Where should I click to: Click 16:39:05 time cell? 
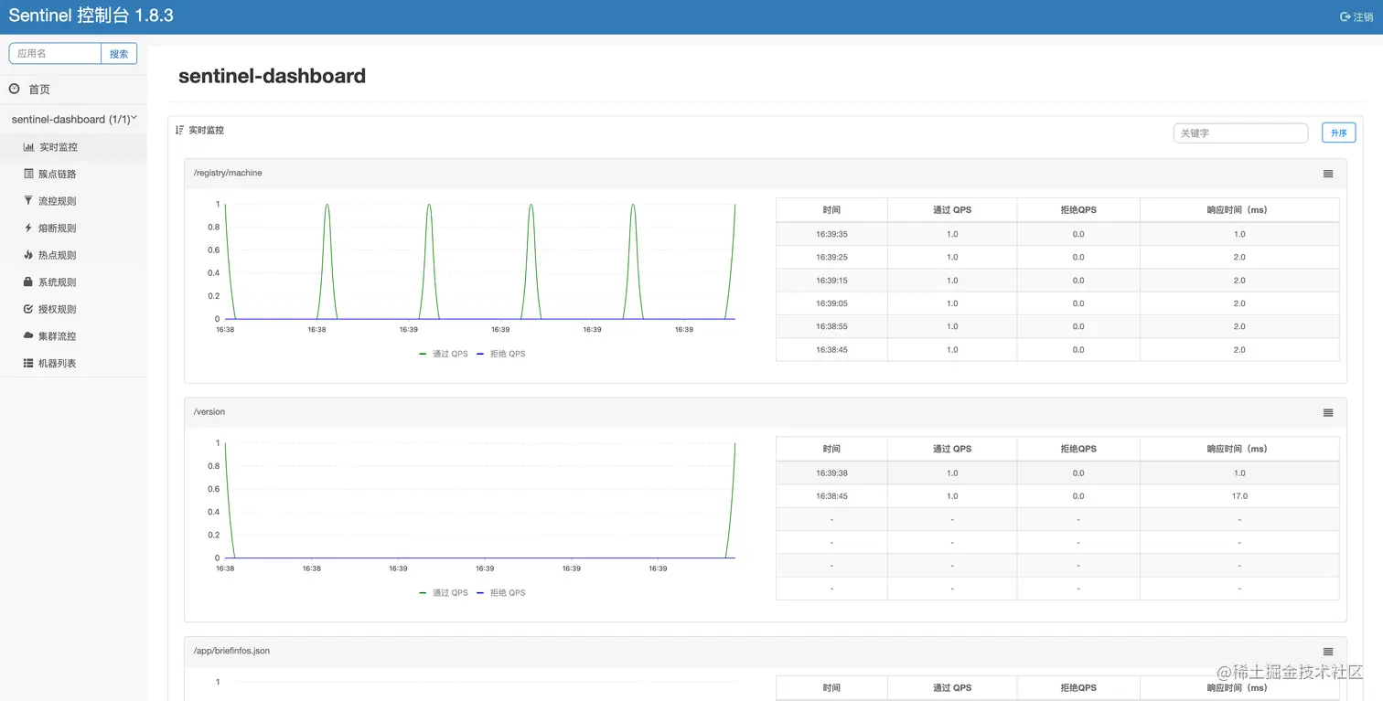(x=831, y=303)
